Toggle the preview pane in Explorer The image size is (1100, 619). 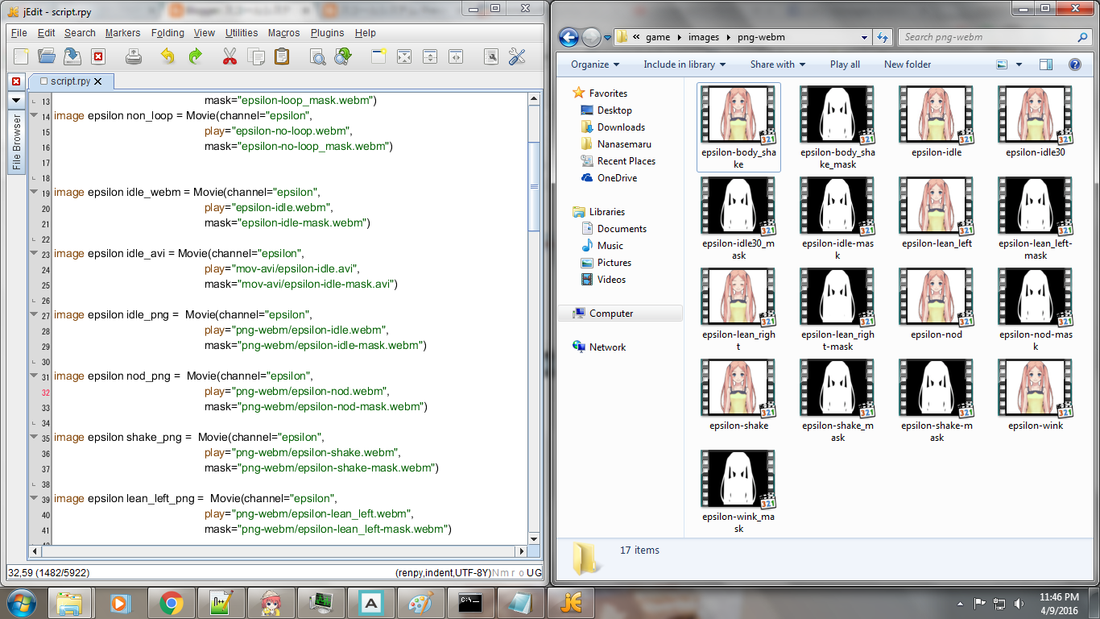1047,64
